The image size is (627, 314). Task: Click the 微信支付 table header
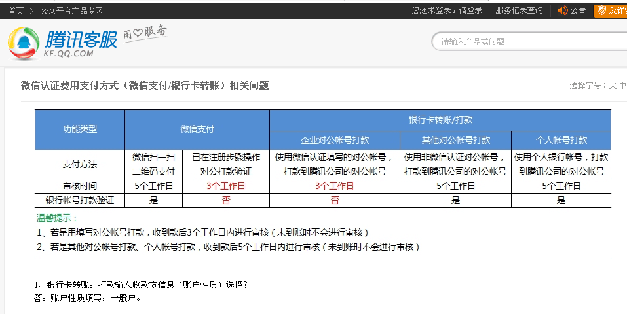tap(197, 130)
